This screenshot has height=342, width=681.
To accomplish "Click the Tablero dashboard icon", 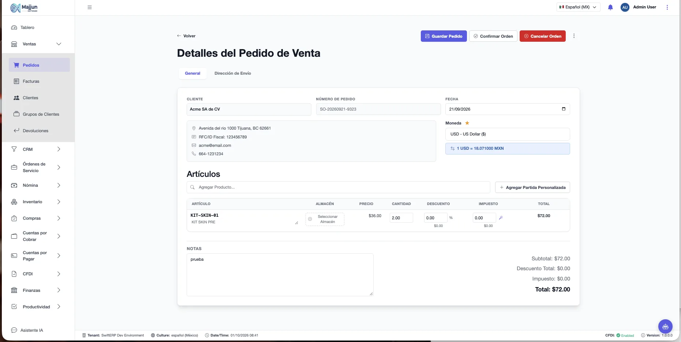I will 14,27.
